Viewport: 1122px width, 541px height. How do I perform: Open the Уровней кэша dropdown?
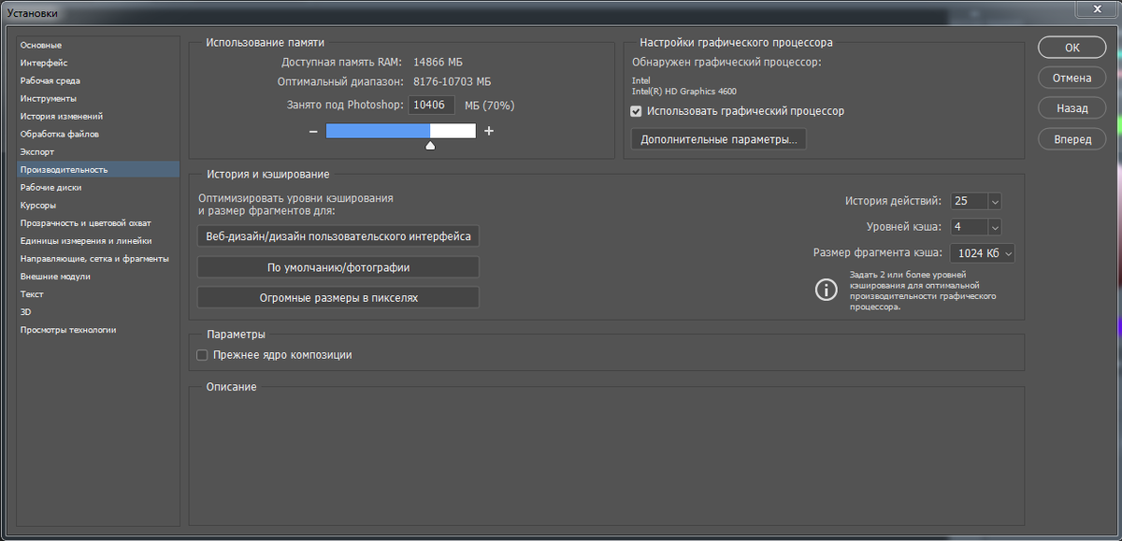994,227
